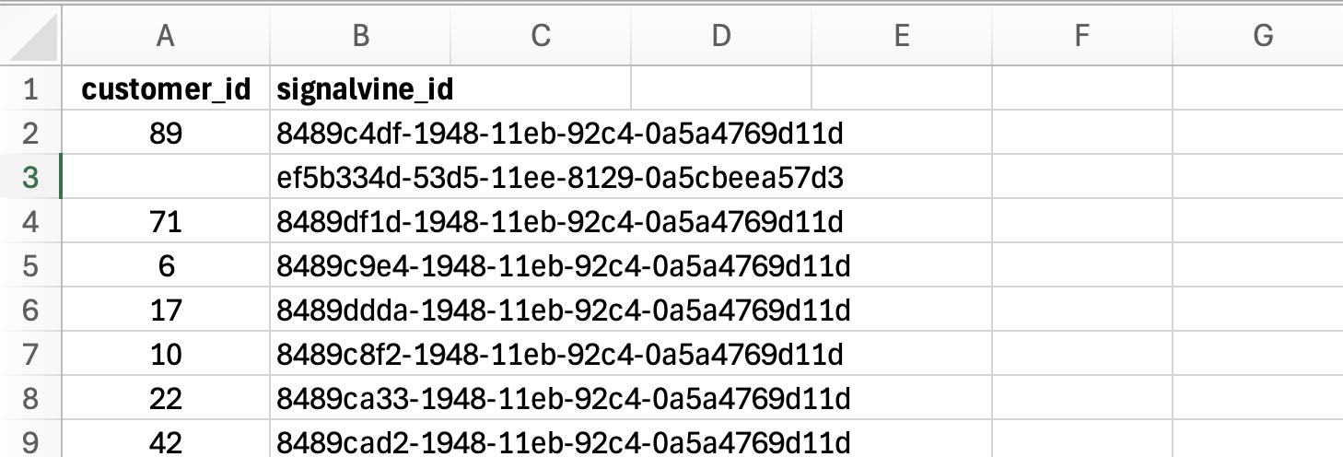Select the cell with ID starting ef5b334d
The width and height of the screenshot is (1343, 457).
click(360, 178)
